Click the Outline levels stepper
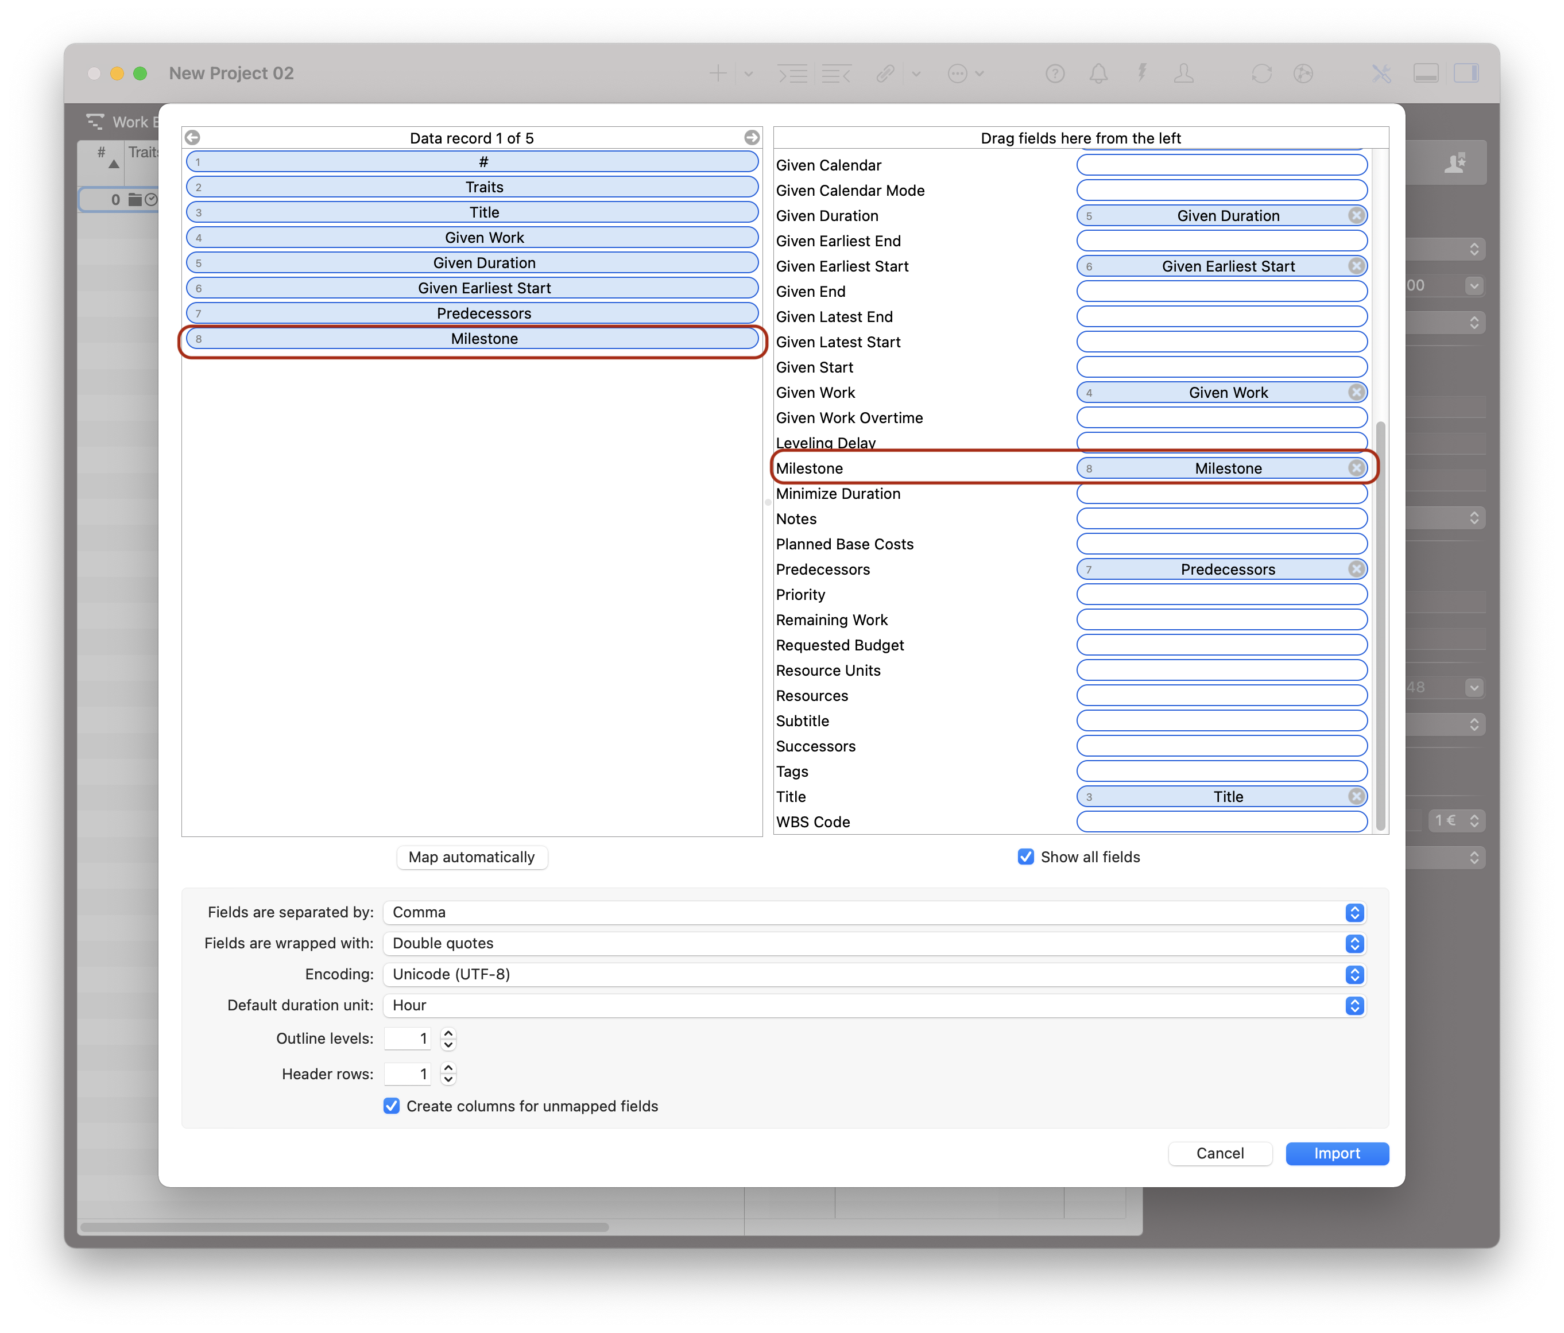 [448, 1038]
